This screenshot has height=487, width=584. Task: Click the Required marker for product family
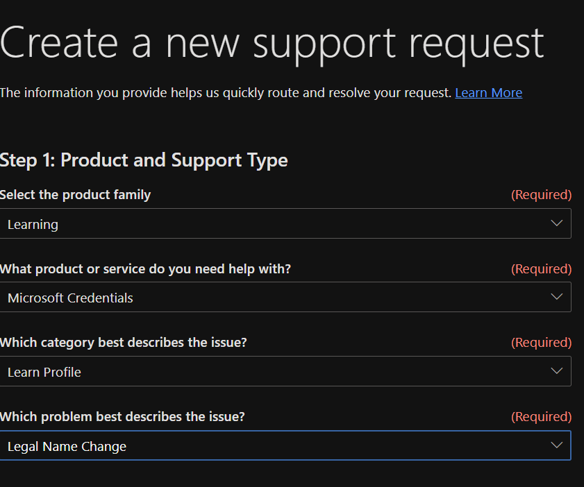(x=541, y=195)
